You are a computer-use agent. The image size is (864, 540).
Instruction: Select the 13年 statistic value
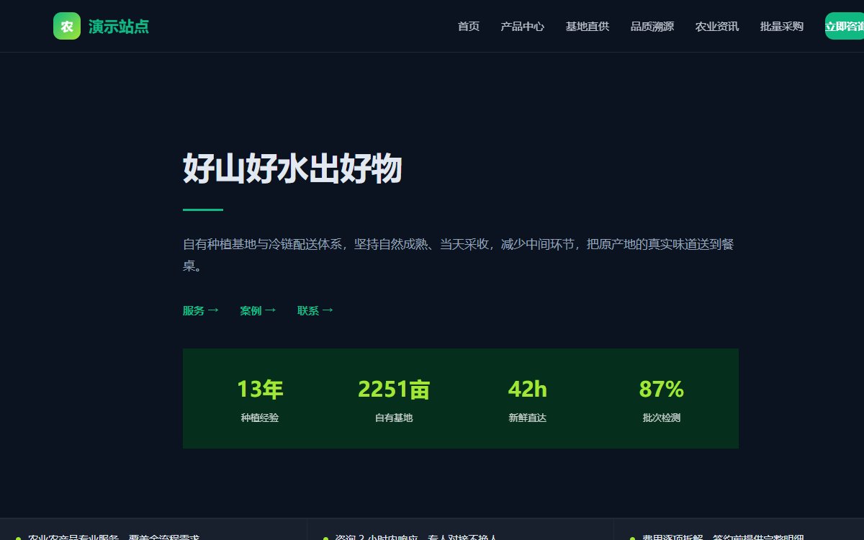[x=260, y=390]
